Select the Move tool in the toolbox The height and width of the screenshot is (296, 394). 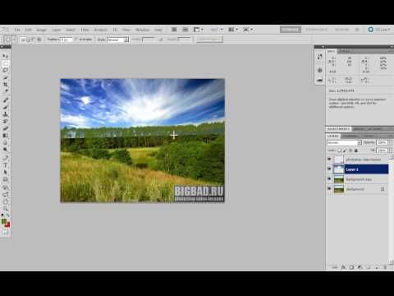point(5,56)
